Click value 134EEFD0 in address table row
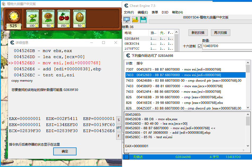Image resolution: width=252 pixels, height=167 pixels. [x=233, y=157]
